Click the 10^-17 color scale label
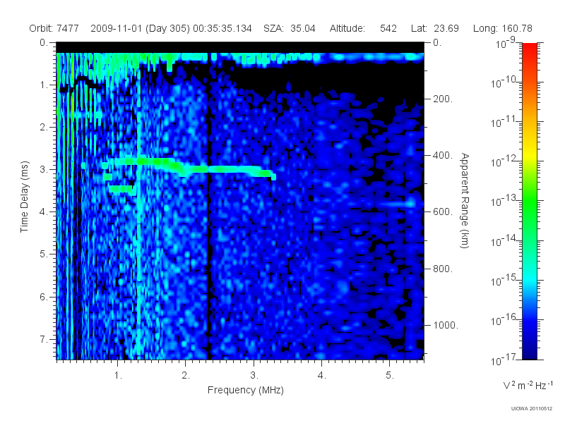The image size is (565, 423). [503, 360]
